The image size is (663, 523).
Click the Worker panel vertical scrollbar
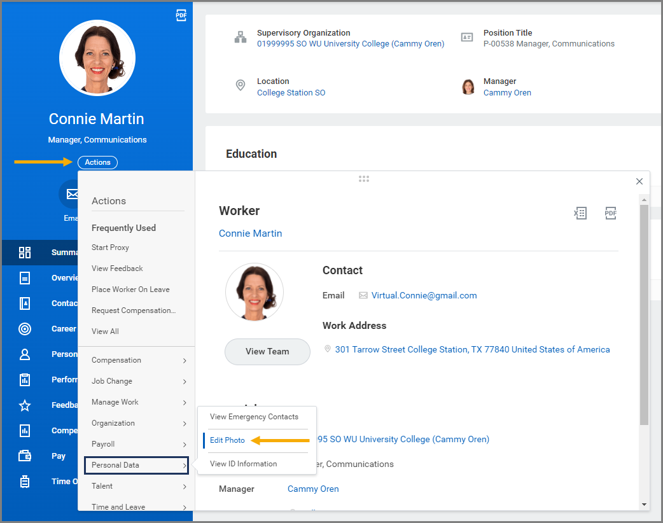(x=644, y=318)
